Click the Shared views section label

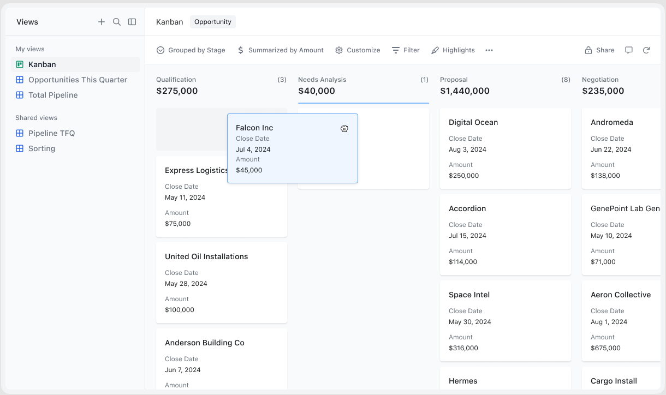(36, 118)
